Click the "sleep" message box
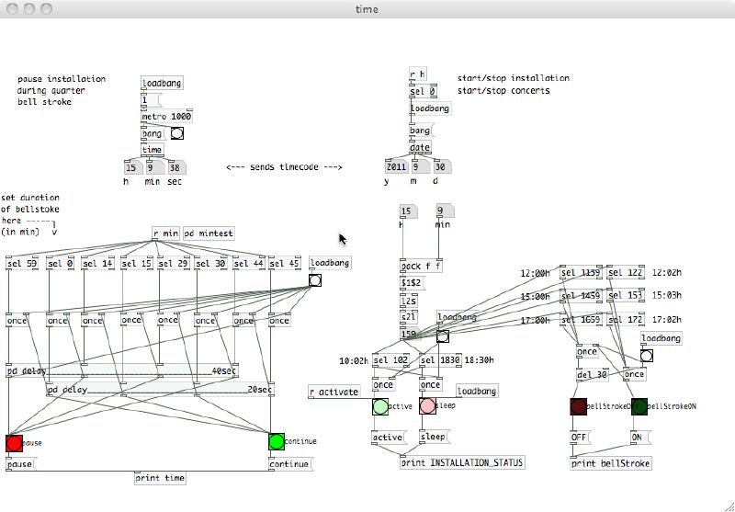 coord(434,438)
